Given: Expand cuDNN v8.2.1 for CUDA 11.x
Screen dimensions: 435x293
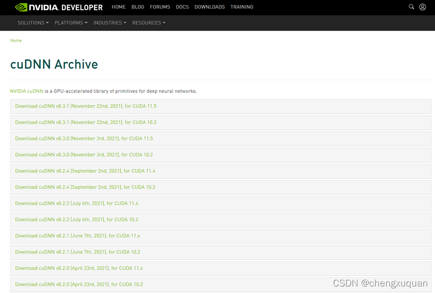Looking at the screenshot, I should (221, 236).
